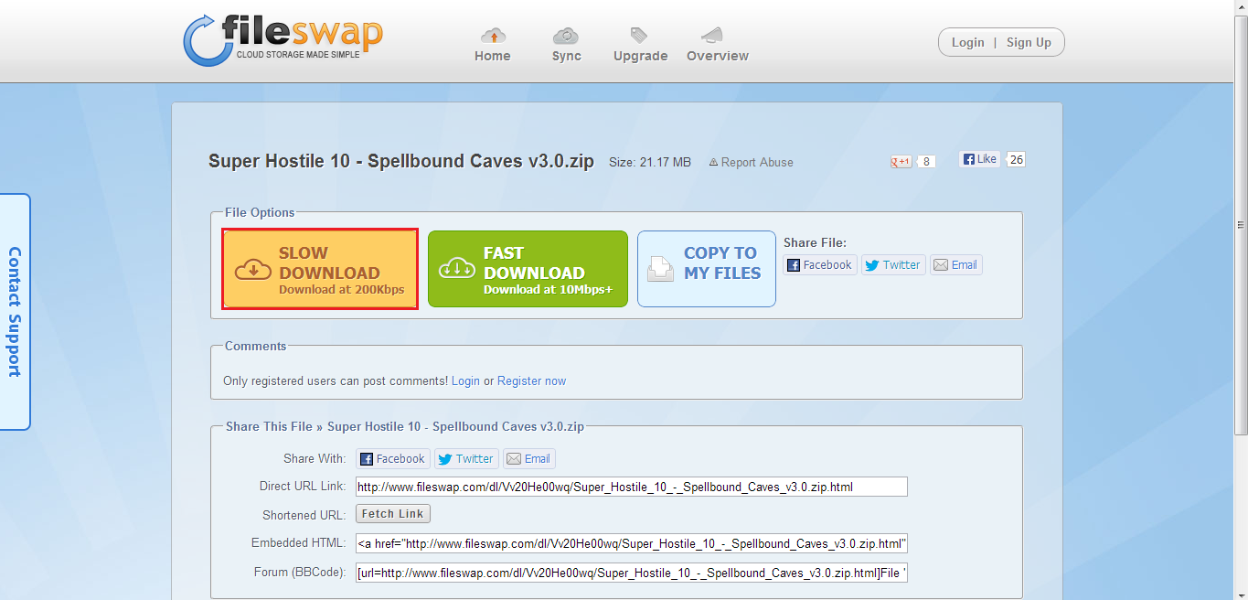Copy the file to My Files
The height and width of the screenshot is (600, 1248).
coord(707,269)
